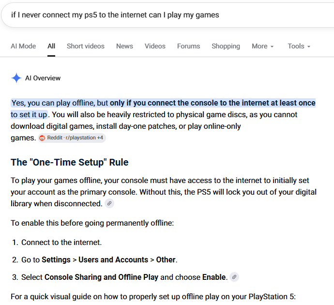Screen dimensions: 334x305
Task: Go to the News tab
Action: pyautogui.click(x=124, y=46)
